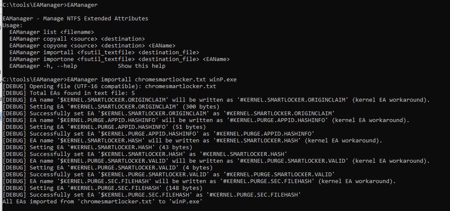Click the 'EAManager list <filename>' usage line
This screenshot has height=211, width=450.
(52, 32)
